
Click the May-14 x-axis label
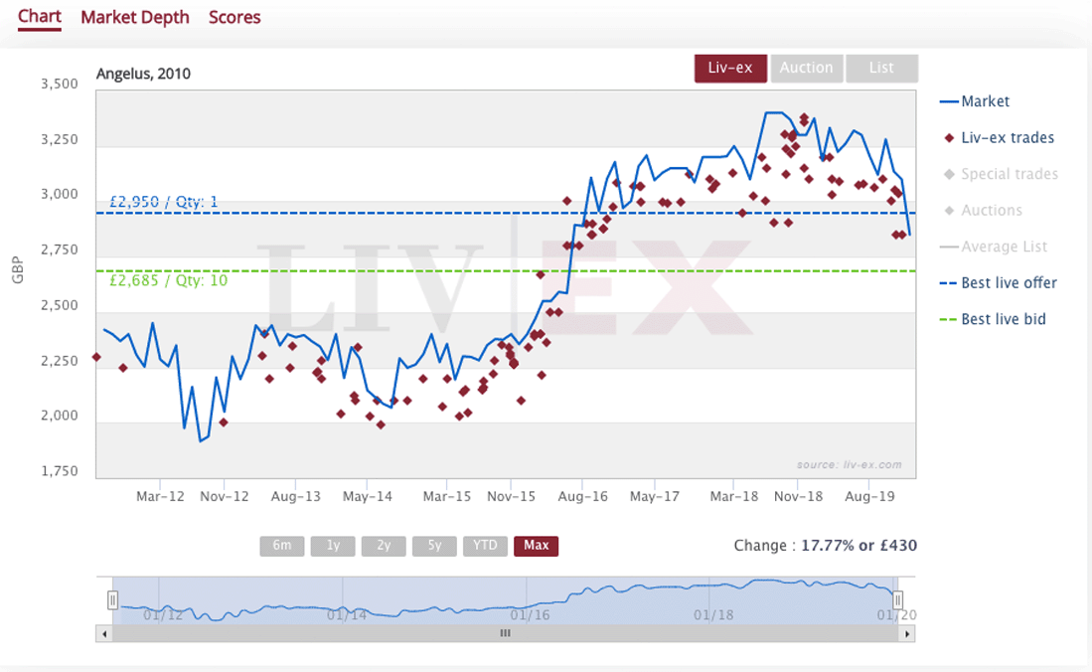(x=368, y=497)
